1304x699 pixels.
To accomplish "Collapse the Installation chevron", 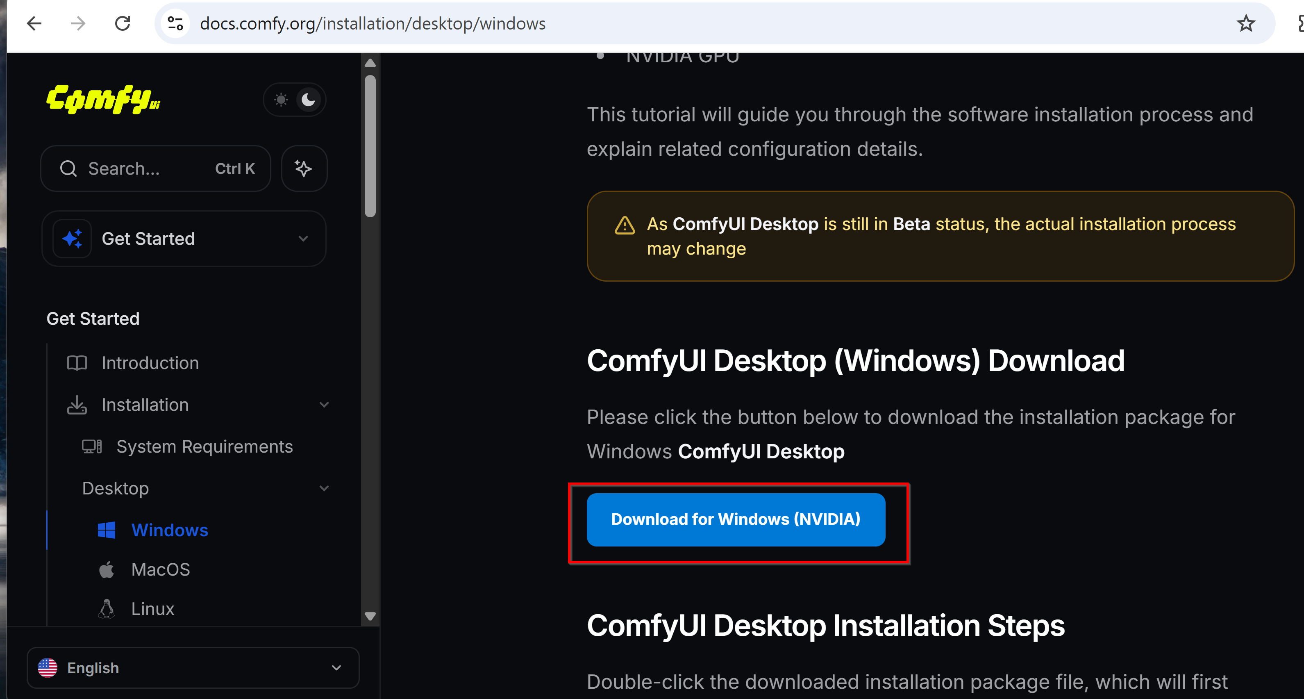I will [x=324, y=405].
